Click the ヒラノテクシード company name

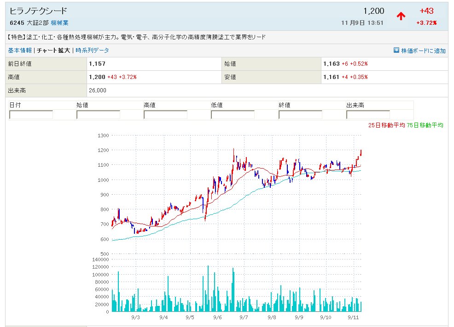click(x=38, y=11)
